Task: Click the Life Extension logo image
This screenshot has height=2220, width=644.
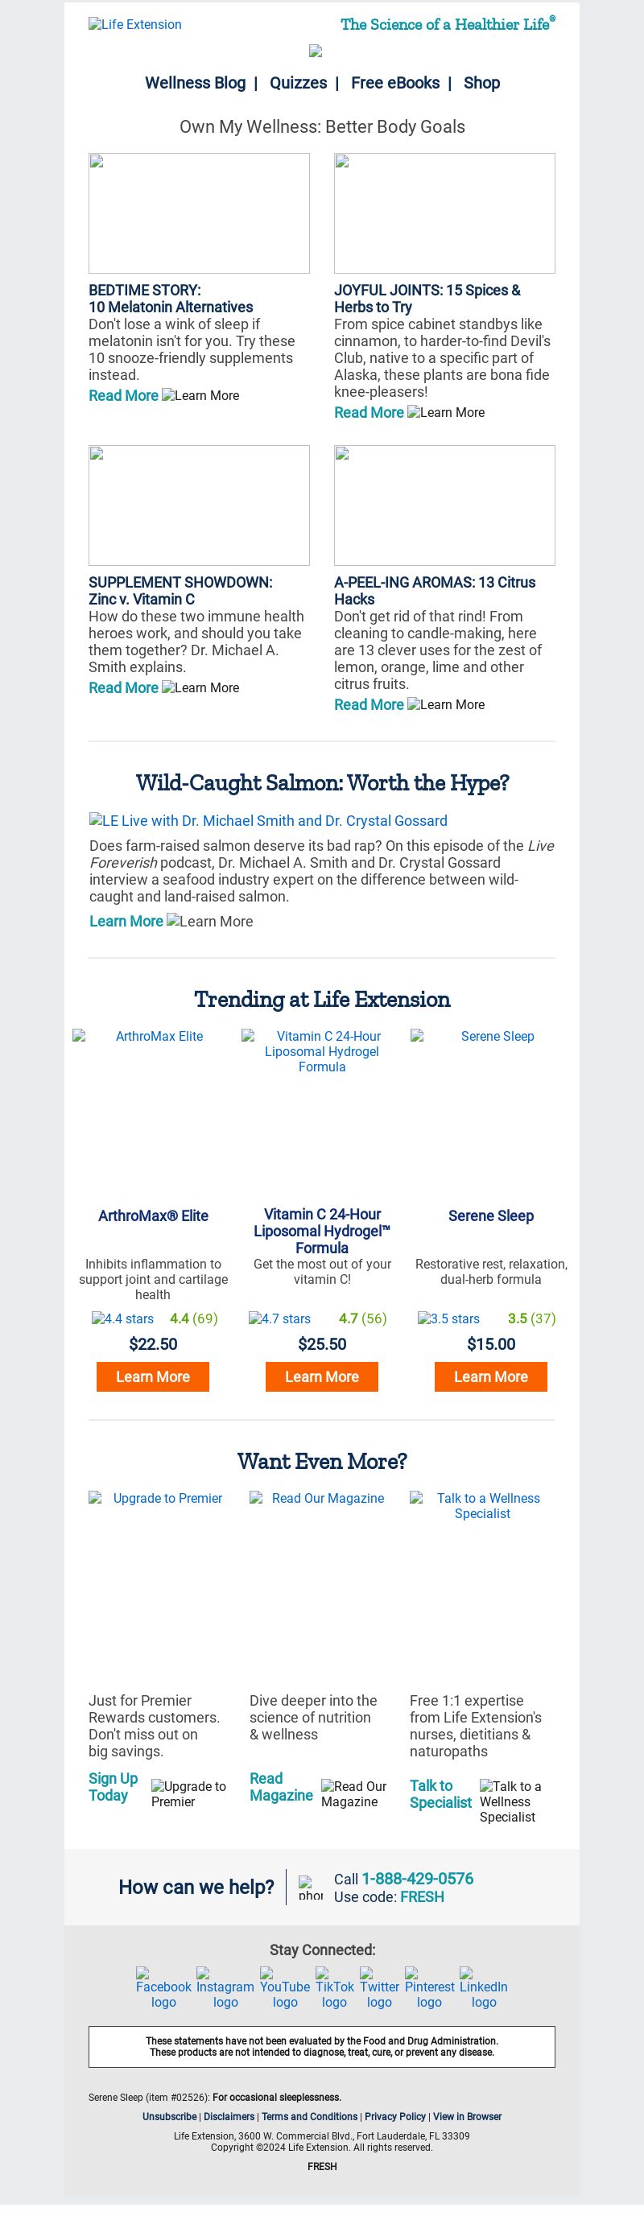Action: click(135, 24)
